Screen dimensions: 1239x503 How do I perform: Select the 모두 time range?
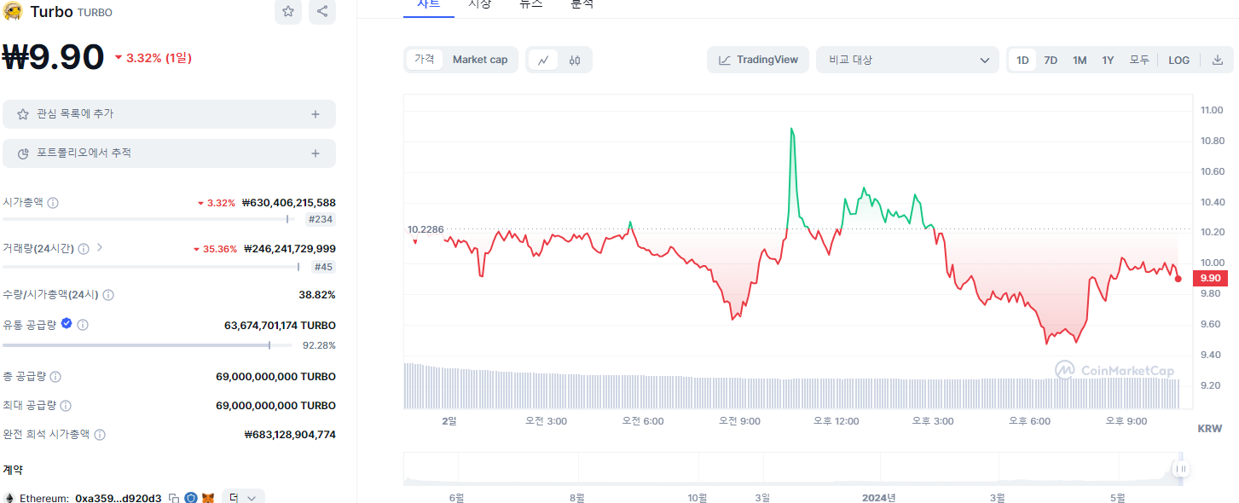1139,60
